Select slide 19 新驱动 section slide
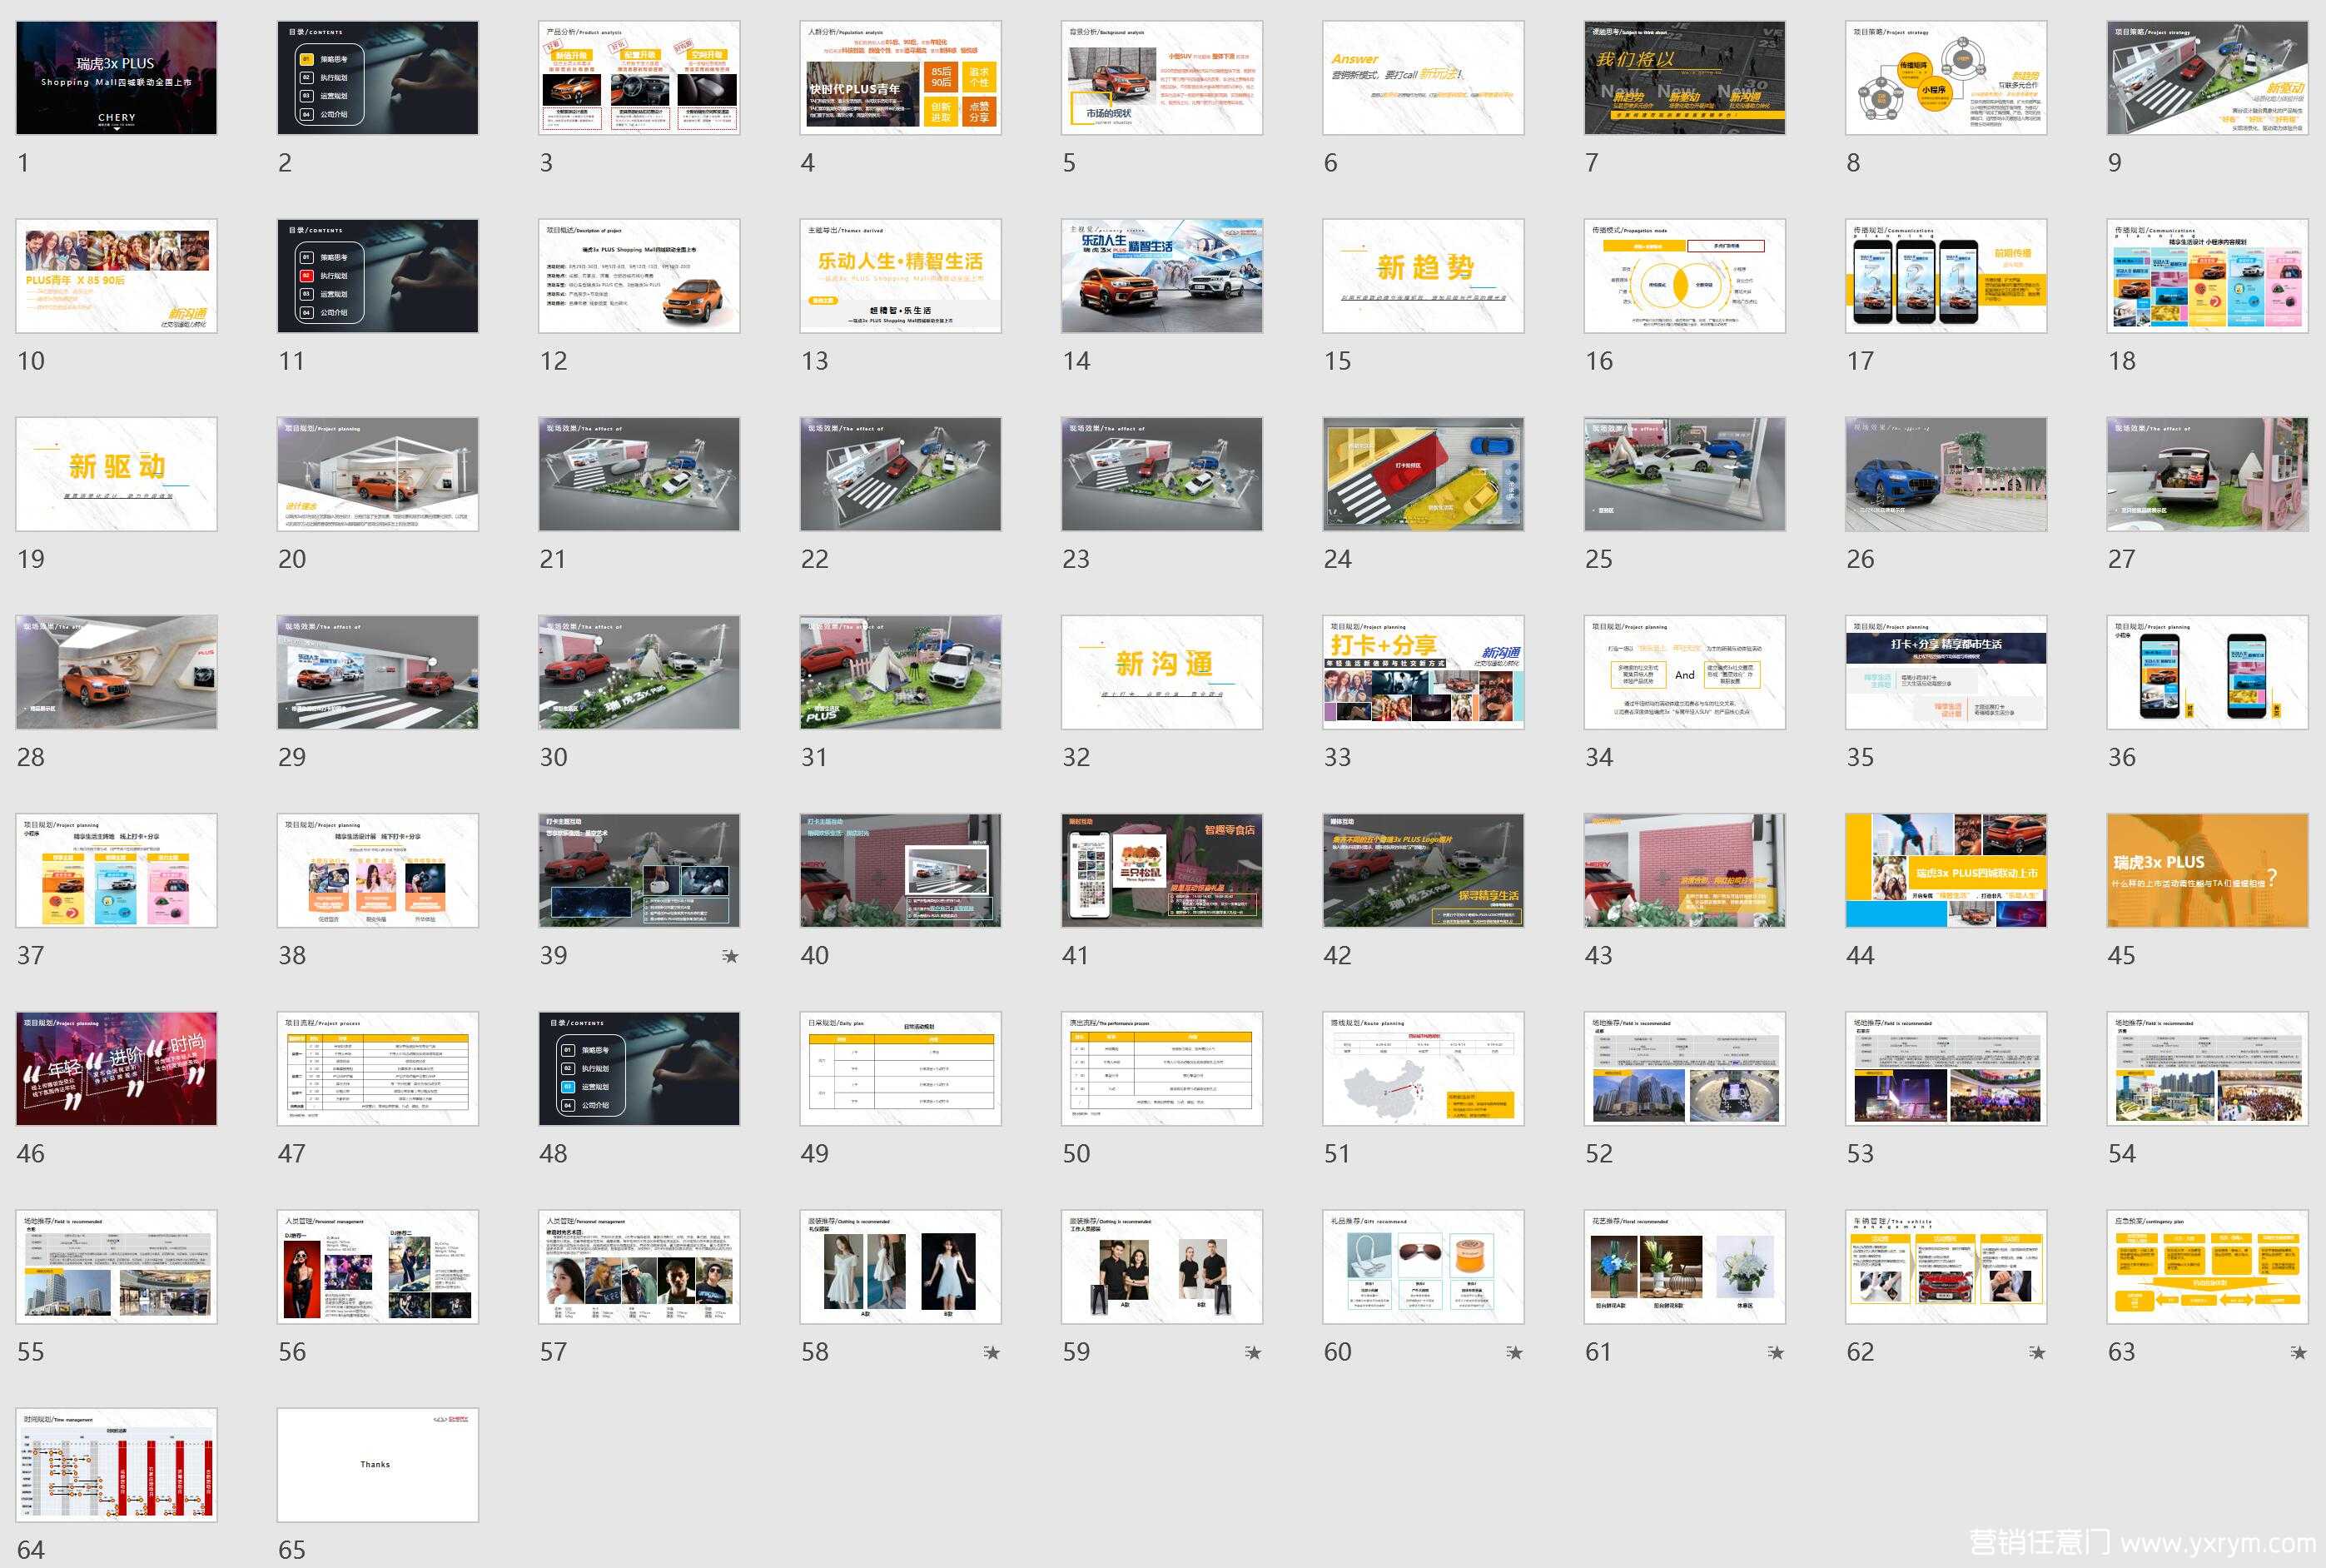The width and height of the screenshot is (2326, 1568). point(117,474)
